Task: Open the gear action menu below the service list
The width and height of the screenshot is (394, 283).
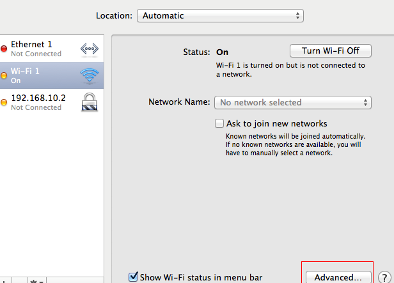Action: tap(36, 280)
